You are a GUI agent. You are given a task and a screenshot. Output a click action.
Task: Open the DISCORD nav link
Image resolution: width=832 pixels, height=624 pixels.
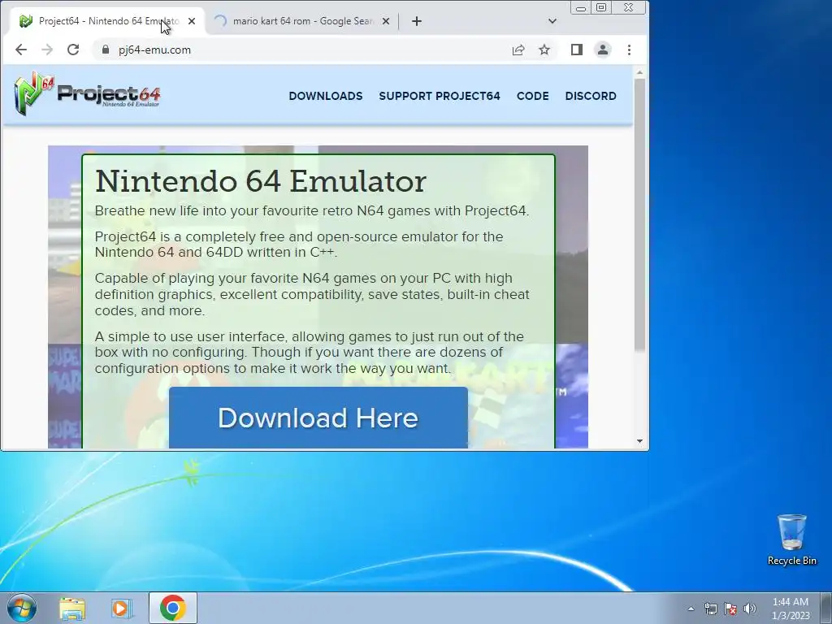591,96
